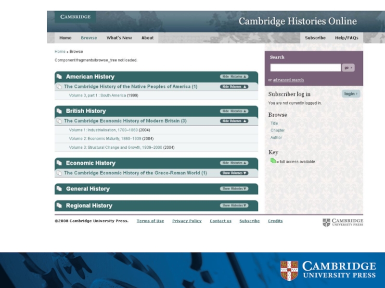
Task: Click the General History heading text
Action: point(88,189)
